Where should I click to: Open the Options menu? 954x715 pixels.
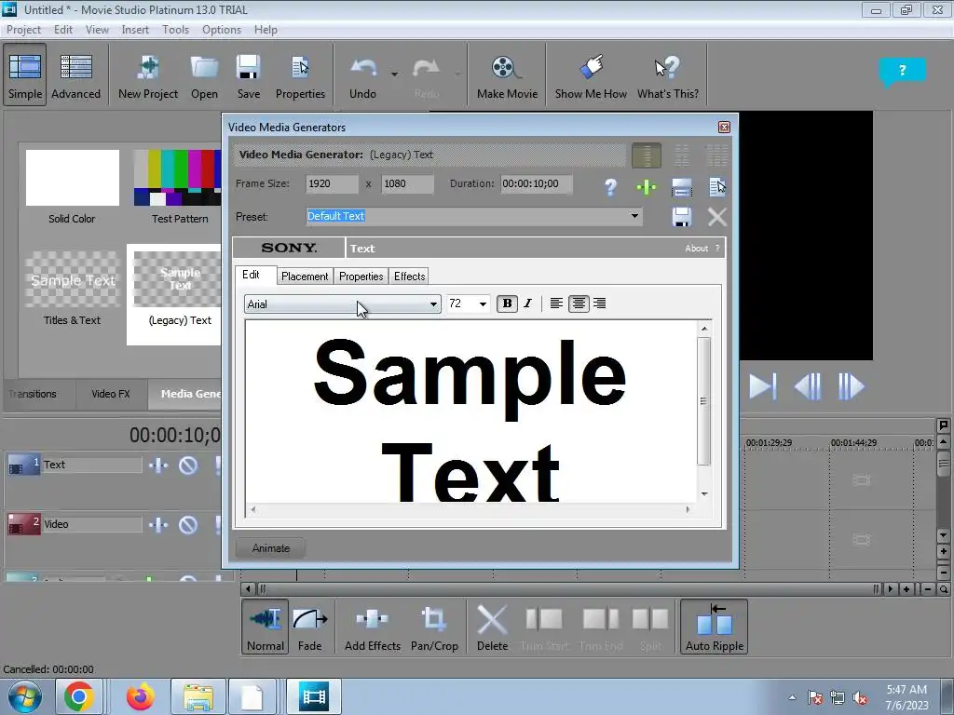click(x=222, y=29)
